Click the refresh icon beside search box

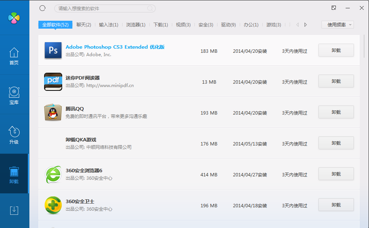click(x=42, y=8)
